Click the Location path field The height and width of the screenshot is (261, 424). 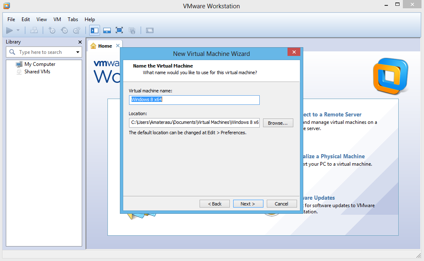click(x=194, y=123)
